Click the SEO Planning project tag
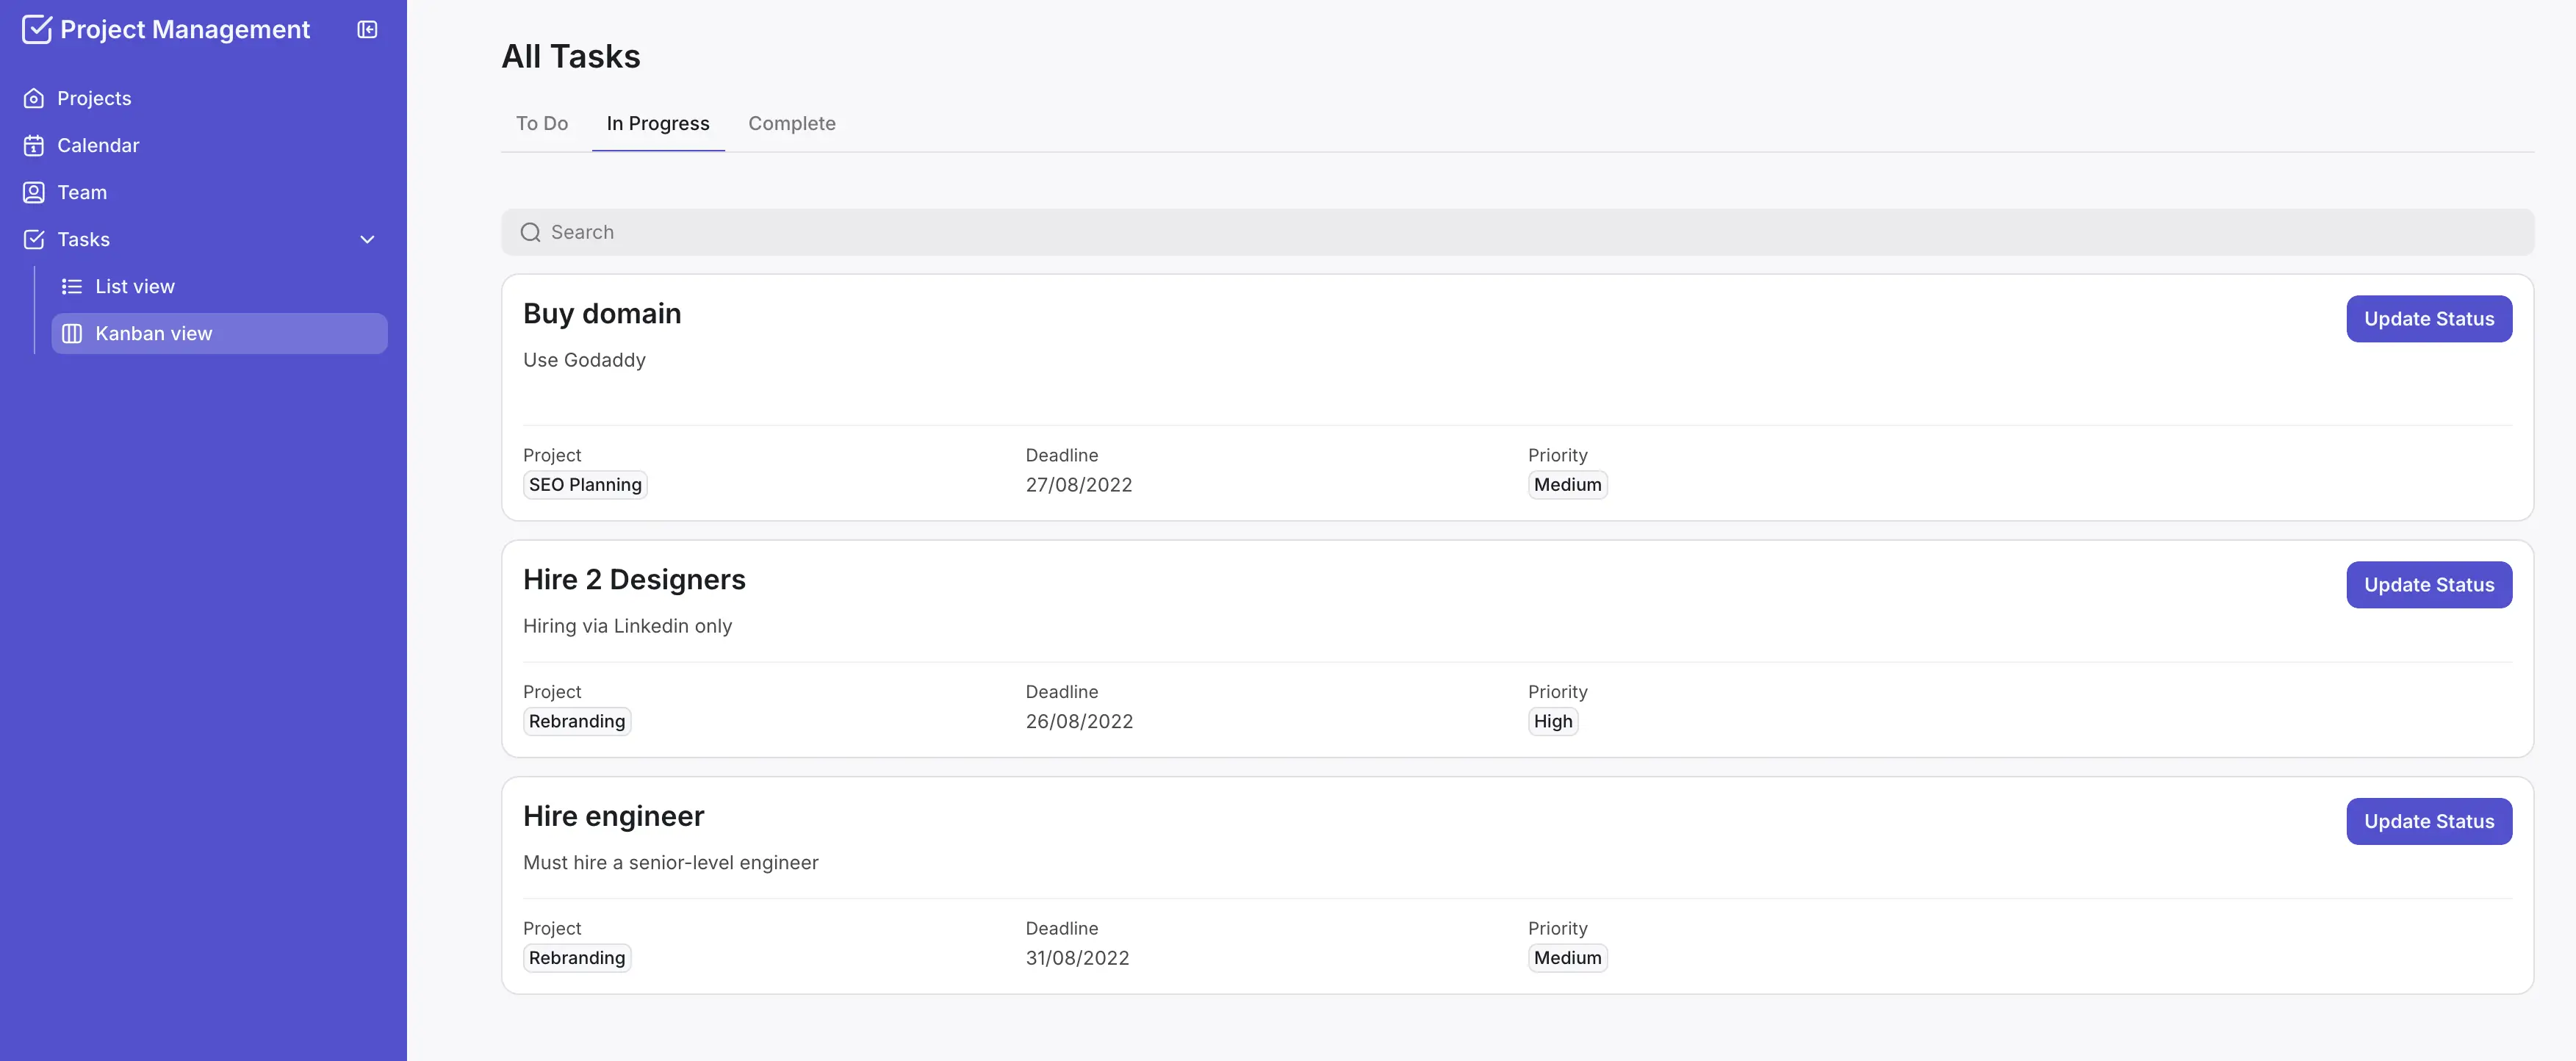 tap(585, 485)
